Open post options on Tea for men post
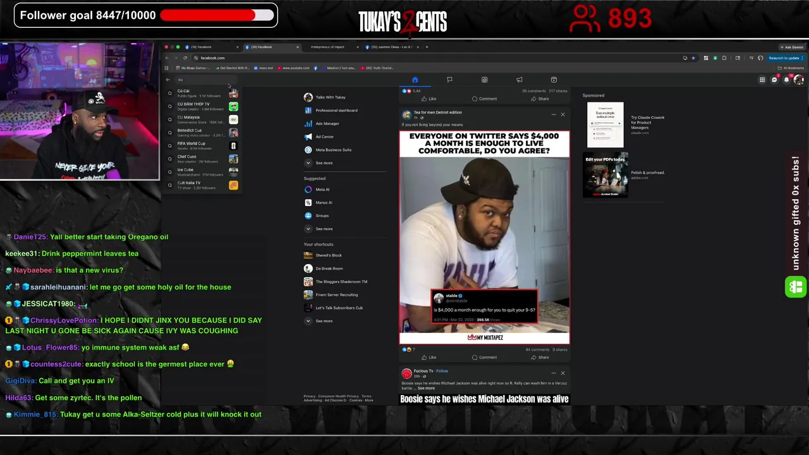809x455 pixels. tap(553, 114)
